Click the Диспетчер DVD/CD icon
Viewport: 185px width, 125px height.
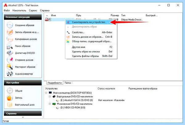point(10,53)
